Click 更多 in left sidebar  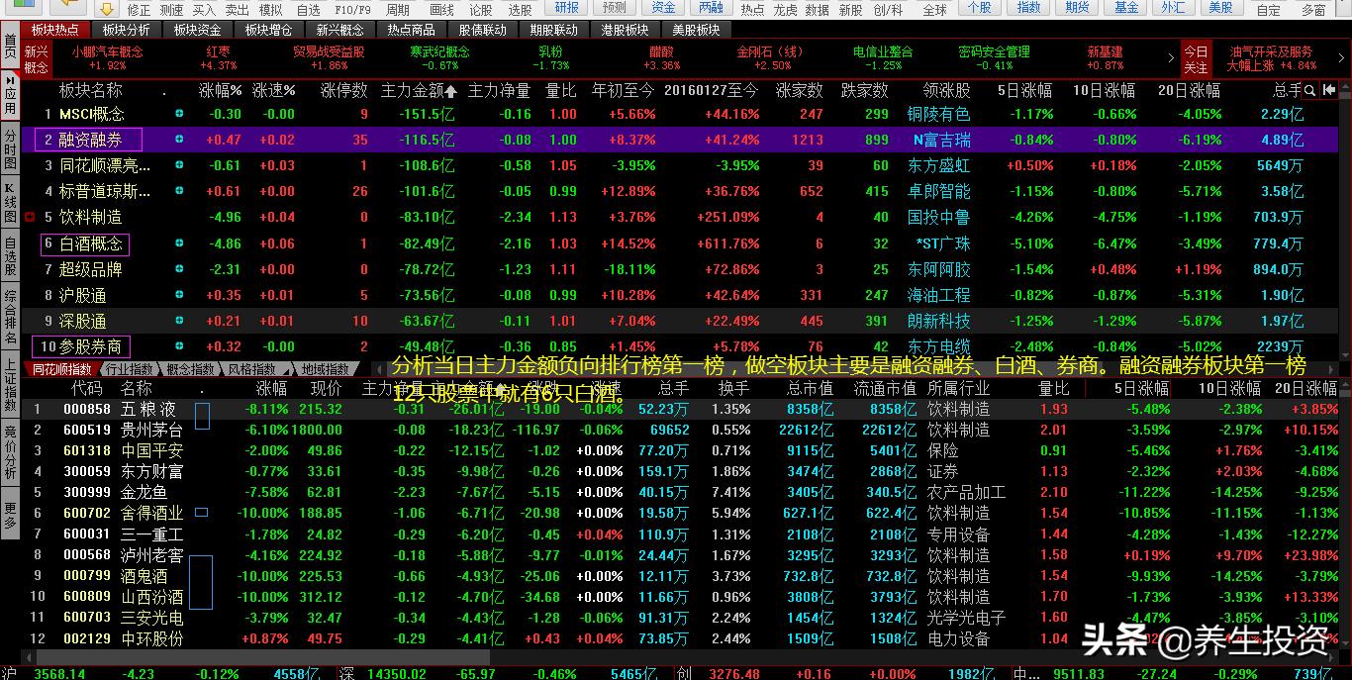pos(10,515)
